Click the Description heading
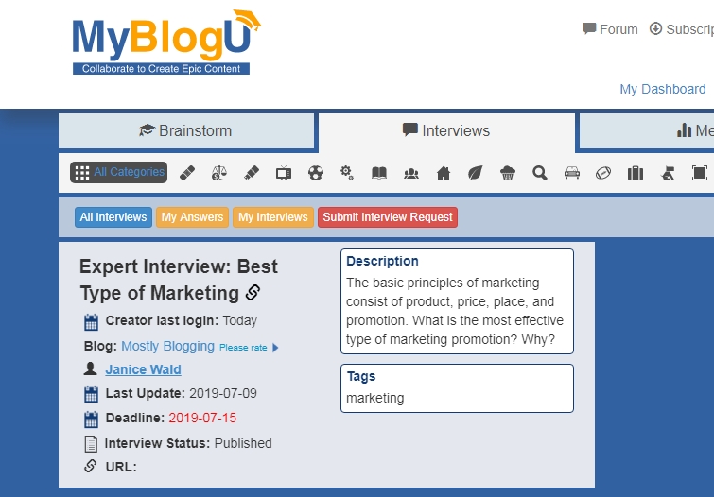 point(382,261)
